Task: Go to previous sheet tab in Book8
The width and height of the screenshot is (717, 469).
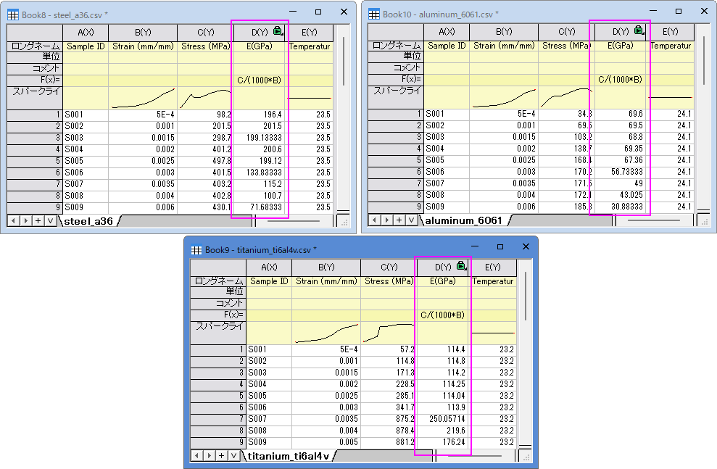Action: pos(13,221)
